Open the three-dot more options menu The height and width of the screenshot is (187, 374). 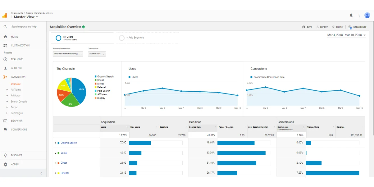pyautogui.click(x=359, y=15)
